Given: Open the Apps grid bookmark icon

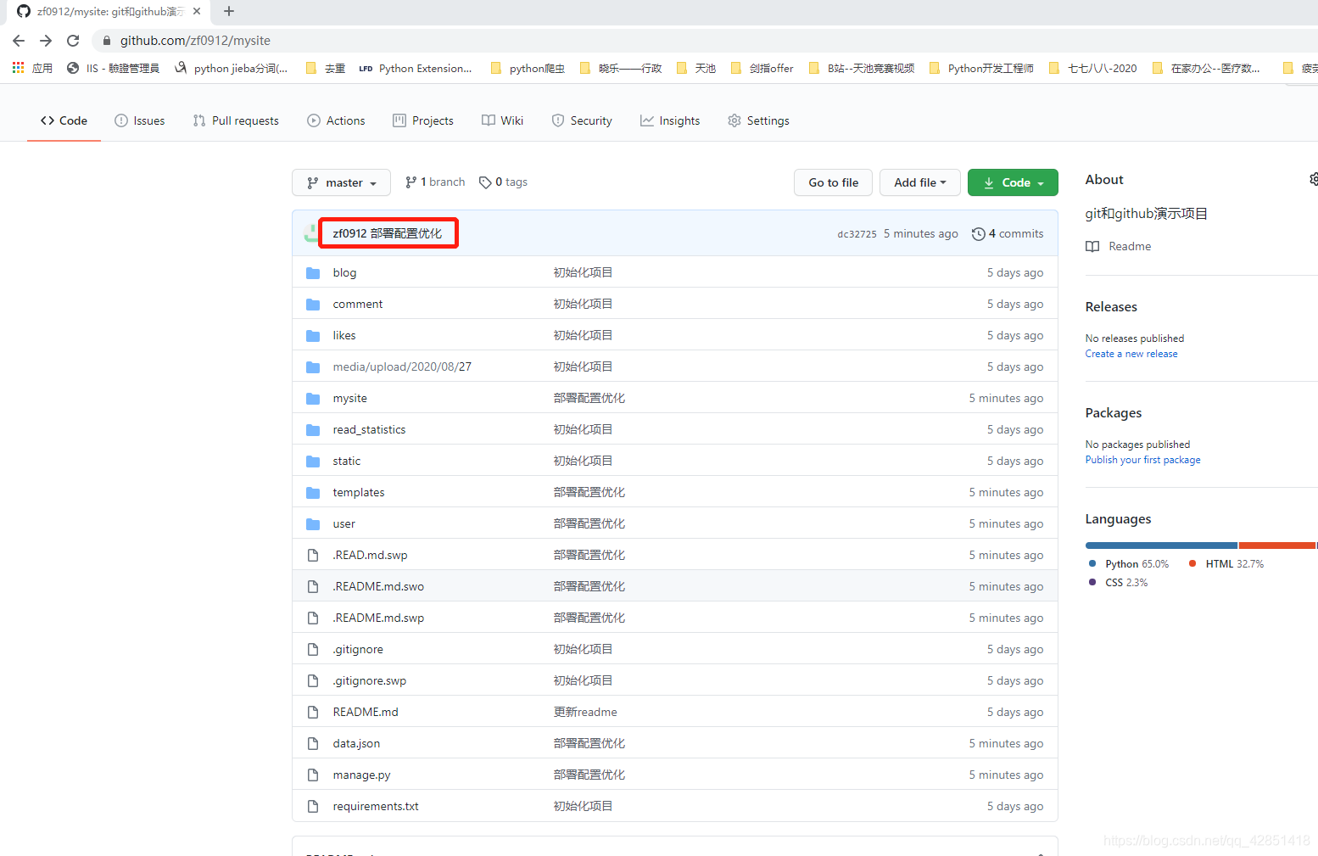Looking at the screenshot, I should 18,68.
